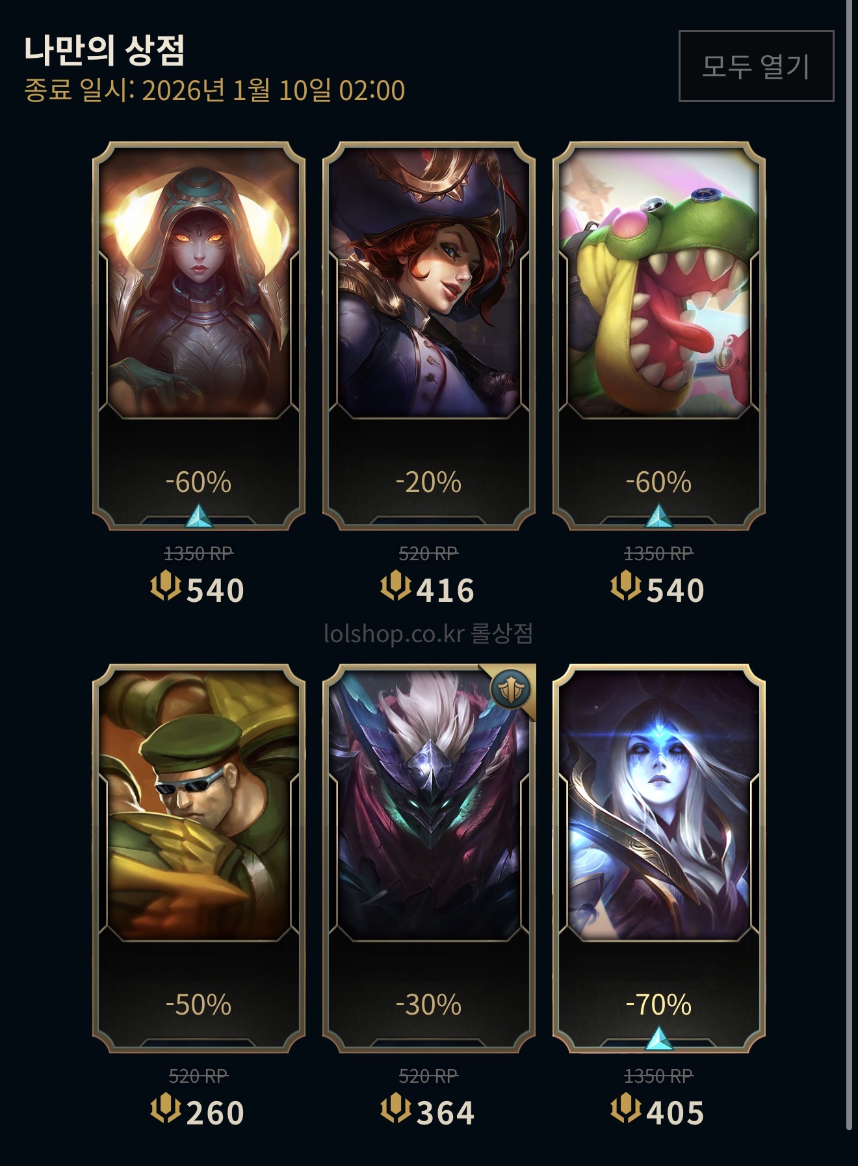Select the red-haired pirate hat skin card

[x=429, y=336]
